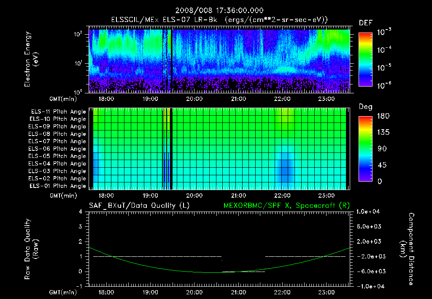This screenshot has height=299, width=432.
Task: Click the DEF legend title
Action: point(366,23)
